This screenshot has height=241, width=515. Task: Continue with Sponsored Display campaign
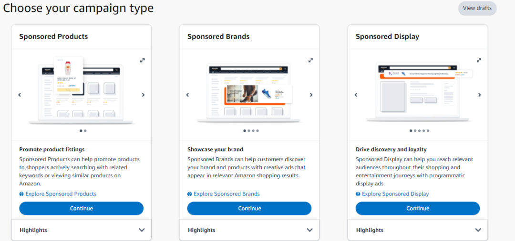[x=418, y=208]
